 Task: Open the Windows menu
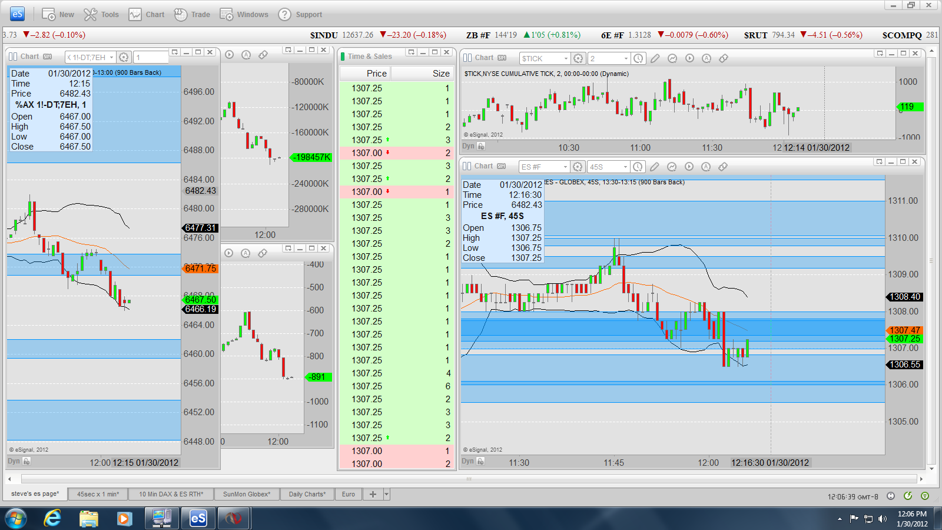coord(244,14)
